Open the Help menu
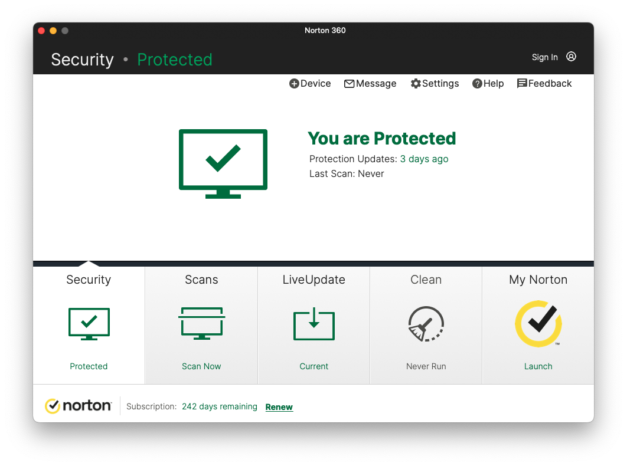Screen dimensions: 627x466 click(x=488, y=84)
